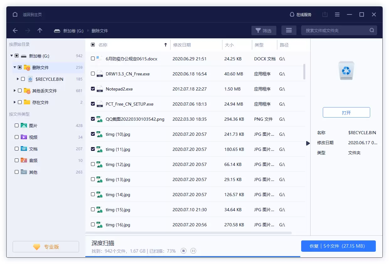This screenshot has width=389, height=264.
Task: Click the 筛选 filter button
Action: point(264,30)
